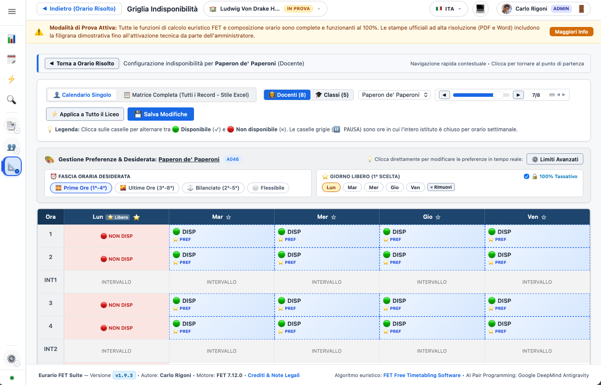Viewport: 601px width, 385px height.
Task: Toggle the 100% Tassativo checkbox
Action: tap(526, 176)
